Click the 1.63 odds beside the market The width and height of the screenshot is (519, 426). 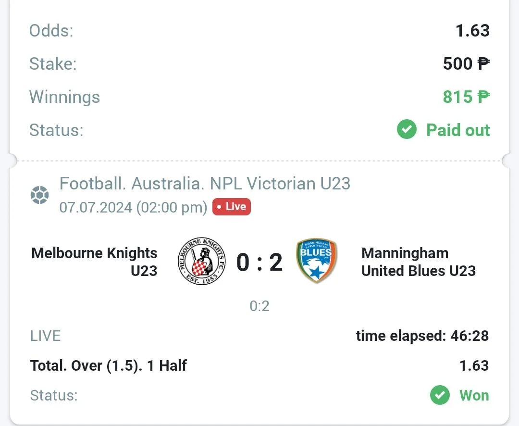point(474,366)
